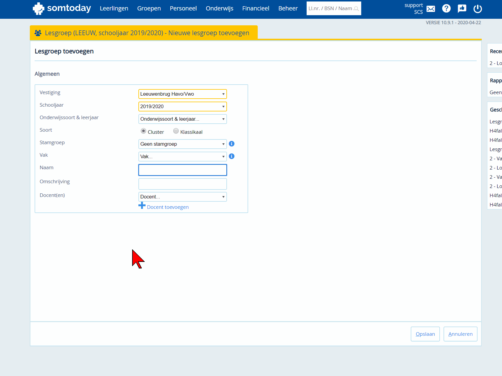Click the Opslaan button
Screen dimensions: 502x376
click(425, 334)
